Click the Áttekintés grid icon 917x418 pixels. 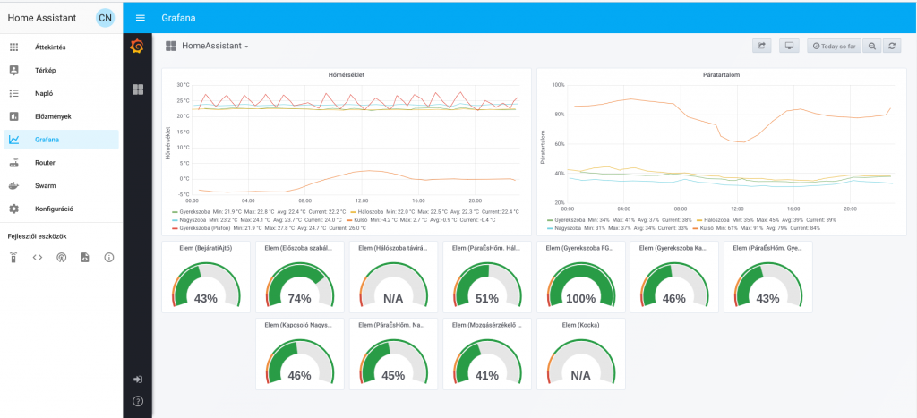pyautogui.click(x=14, y=47)
